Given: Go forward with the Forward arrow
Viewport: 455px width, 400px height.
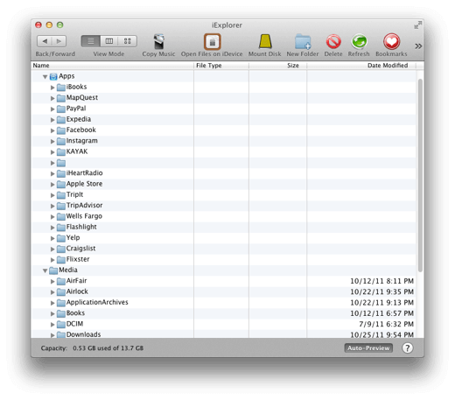Looking at the screenshot, I should (x=59, y=41).
